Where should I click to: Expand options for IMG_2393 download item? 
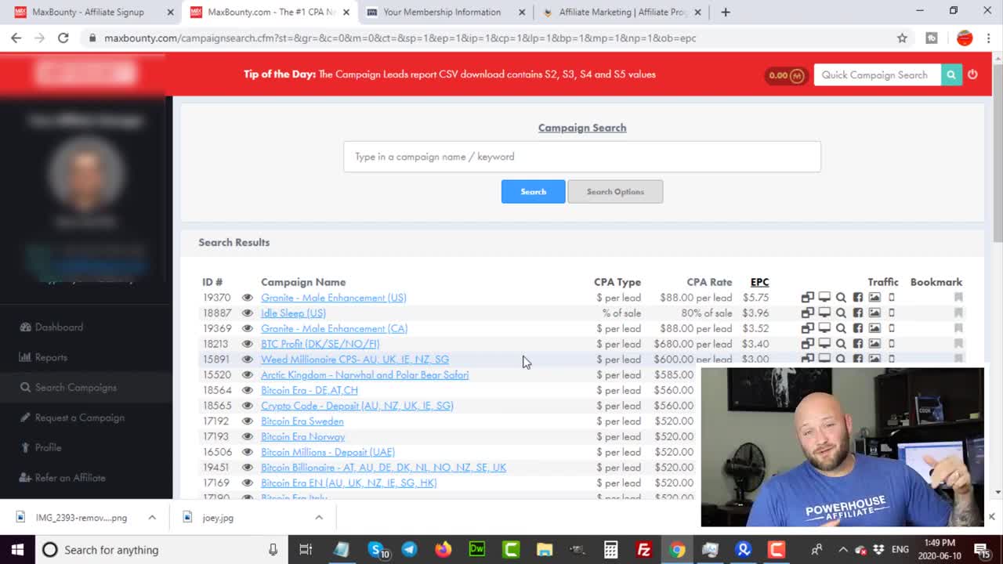[152, 518]
